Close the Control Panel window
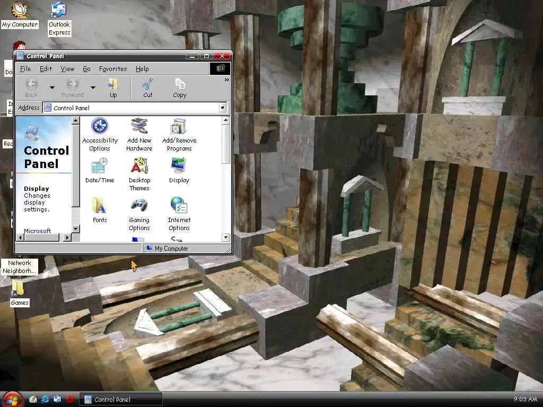 coord(222,56)
